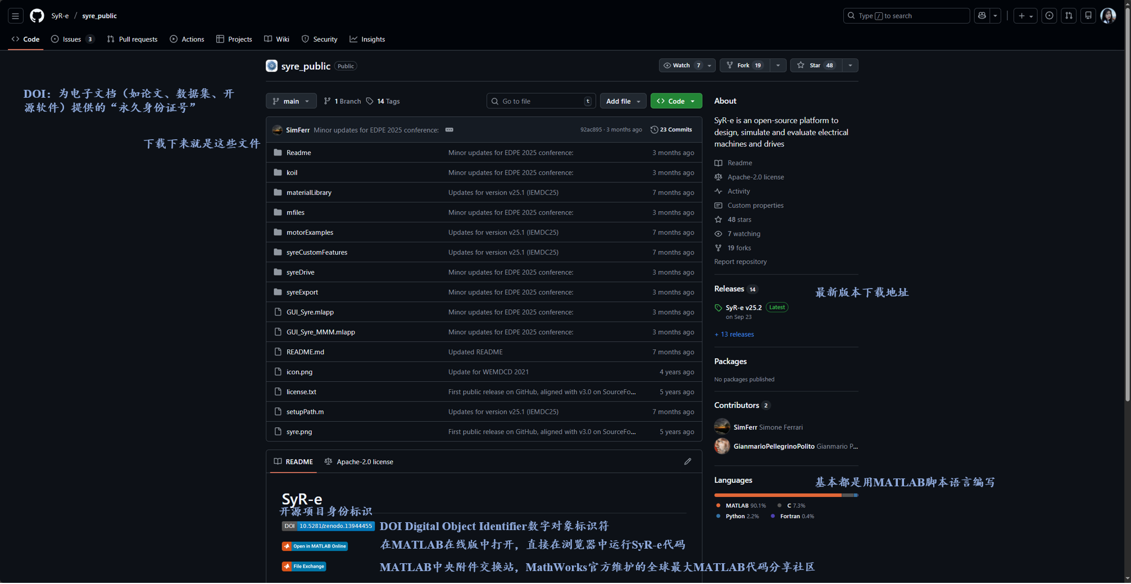Screen dimensions: 1131x584
Task: Open the 23 Commits history
Action: click(671, 130)
